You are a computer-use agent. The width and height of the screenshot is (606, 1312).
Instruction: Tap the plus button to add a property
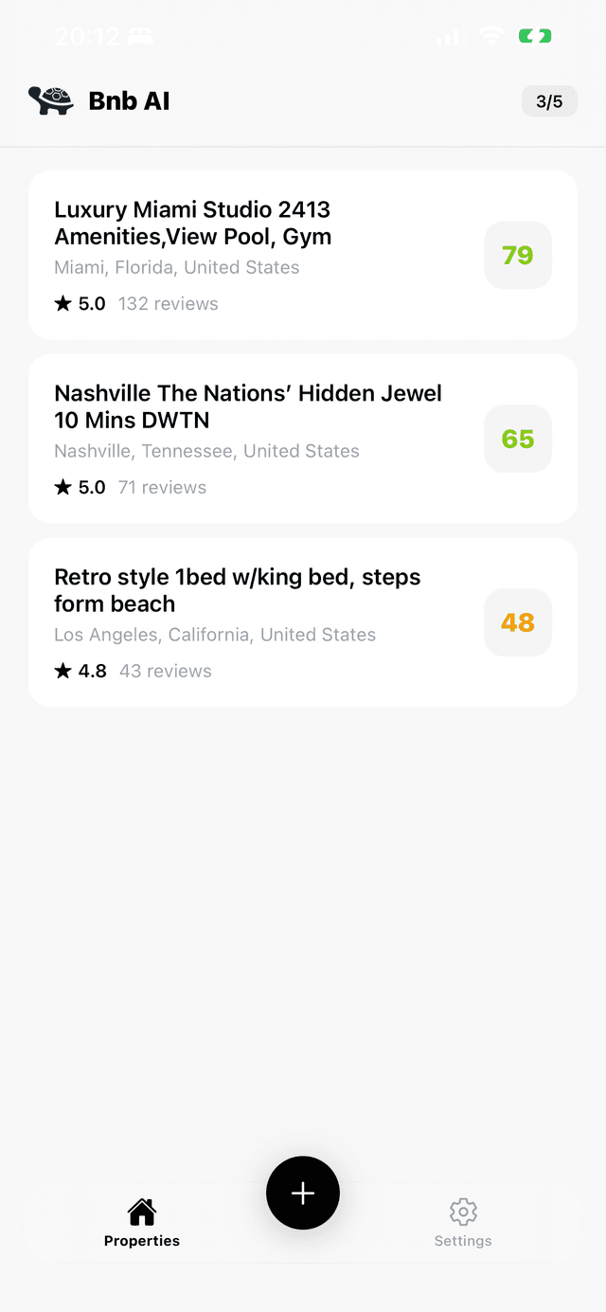(303, 1193)
